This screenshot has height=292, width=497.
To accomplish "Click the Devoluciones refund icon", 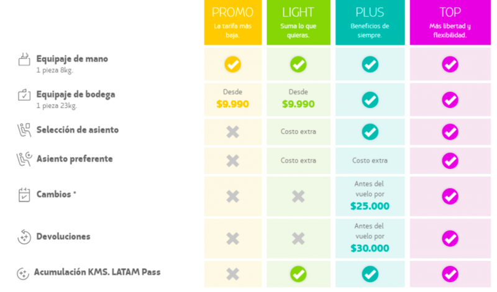I will coord(24,237).
